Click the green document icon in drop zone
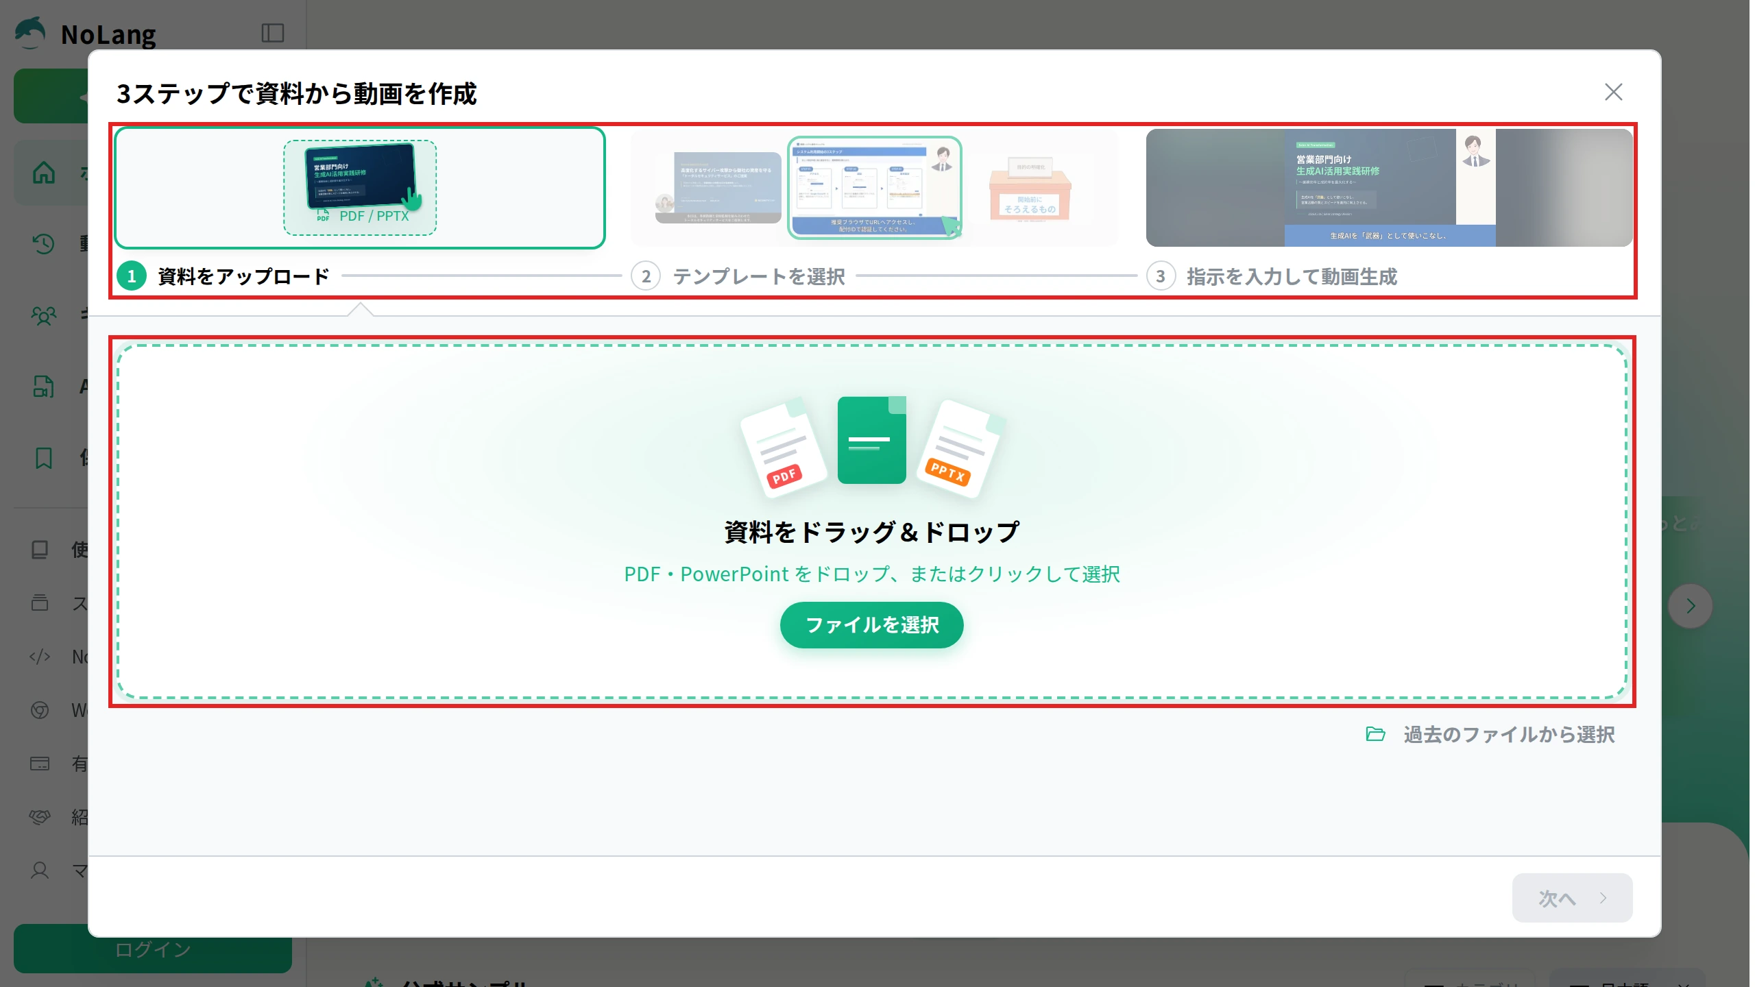 (x=871, y=440)
